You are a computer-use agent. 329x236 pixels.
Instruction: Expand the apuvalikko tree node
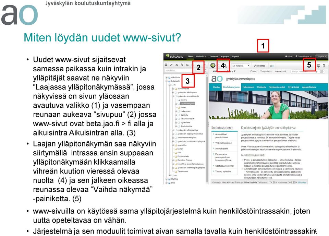point(173,145)
